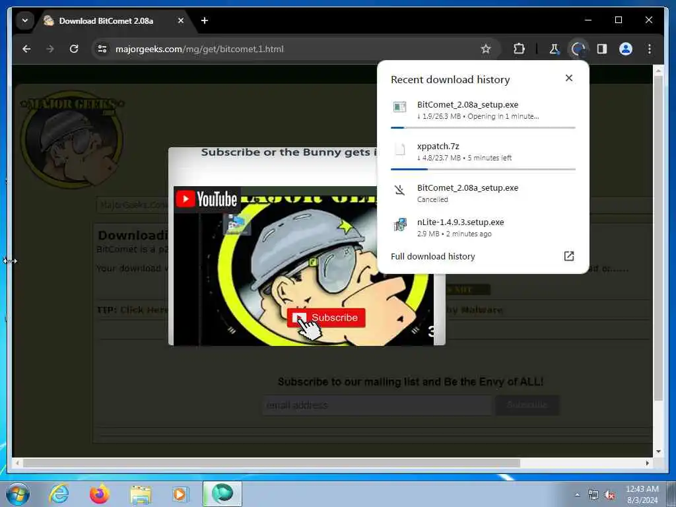
Task: Click the muted volume tray icon
Action: click(609, 495)
